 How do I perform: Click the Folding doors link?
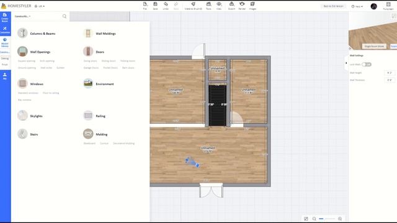128,61
